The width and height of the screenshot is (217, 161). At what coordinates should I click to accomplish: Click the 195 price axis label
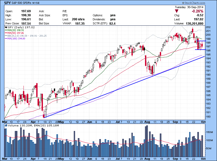(208, 55)
